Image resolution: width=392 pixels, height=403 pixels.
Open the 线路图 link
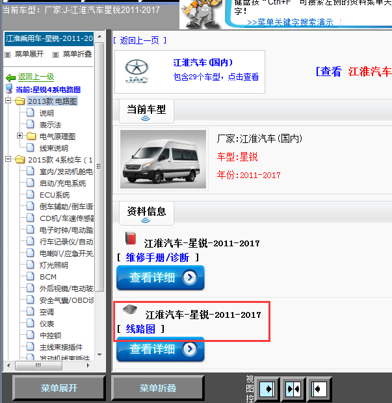click(x=140, y=329)
